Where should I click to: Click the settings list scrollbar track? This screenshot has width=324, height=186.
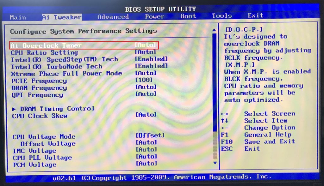215,95
